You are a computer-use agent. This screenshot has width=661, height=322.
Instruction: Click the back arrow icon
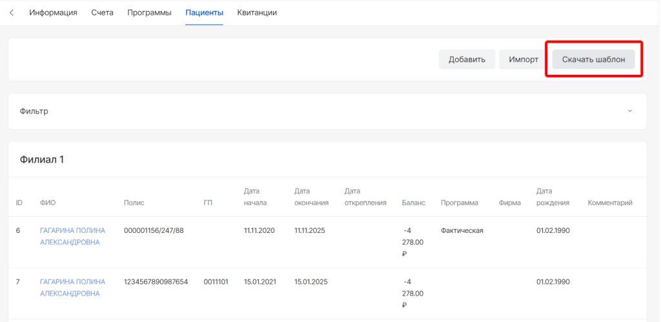[12, 13]
